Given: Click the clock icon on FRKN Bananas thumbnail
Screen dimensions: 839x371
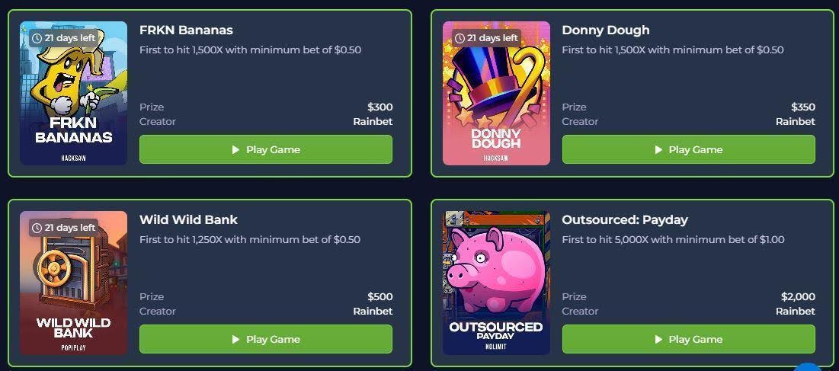Looking at the screenshot, I should [37, 38].
